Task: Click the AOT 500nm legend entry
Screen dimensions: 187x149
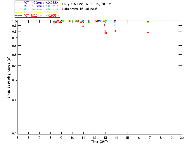Action: 37,6
